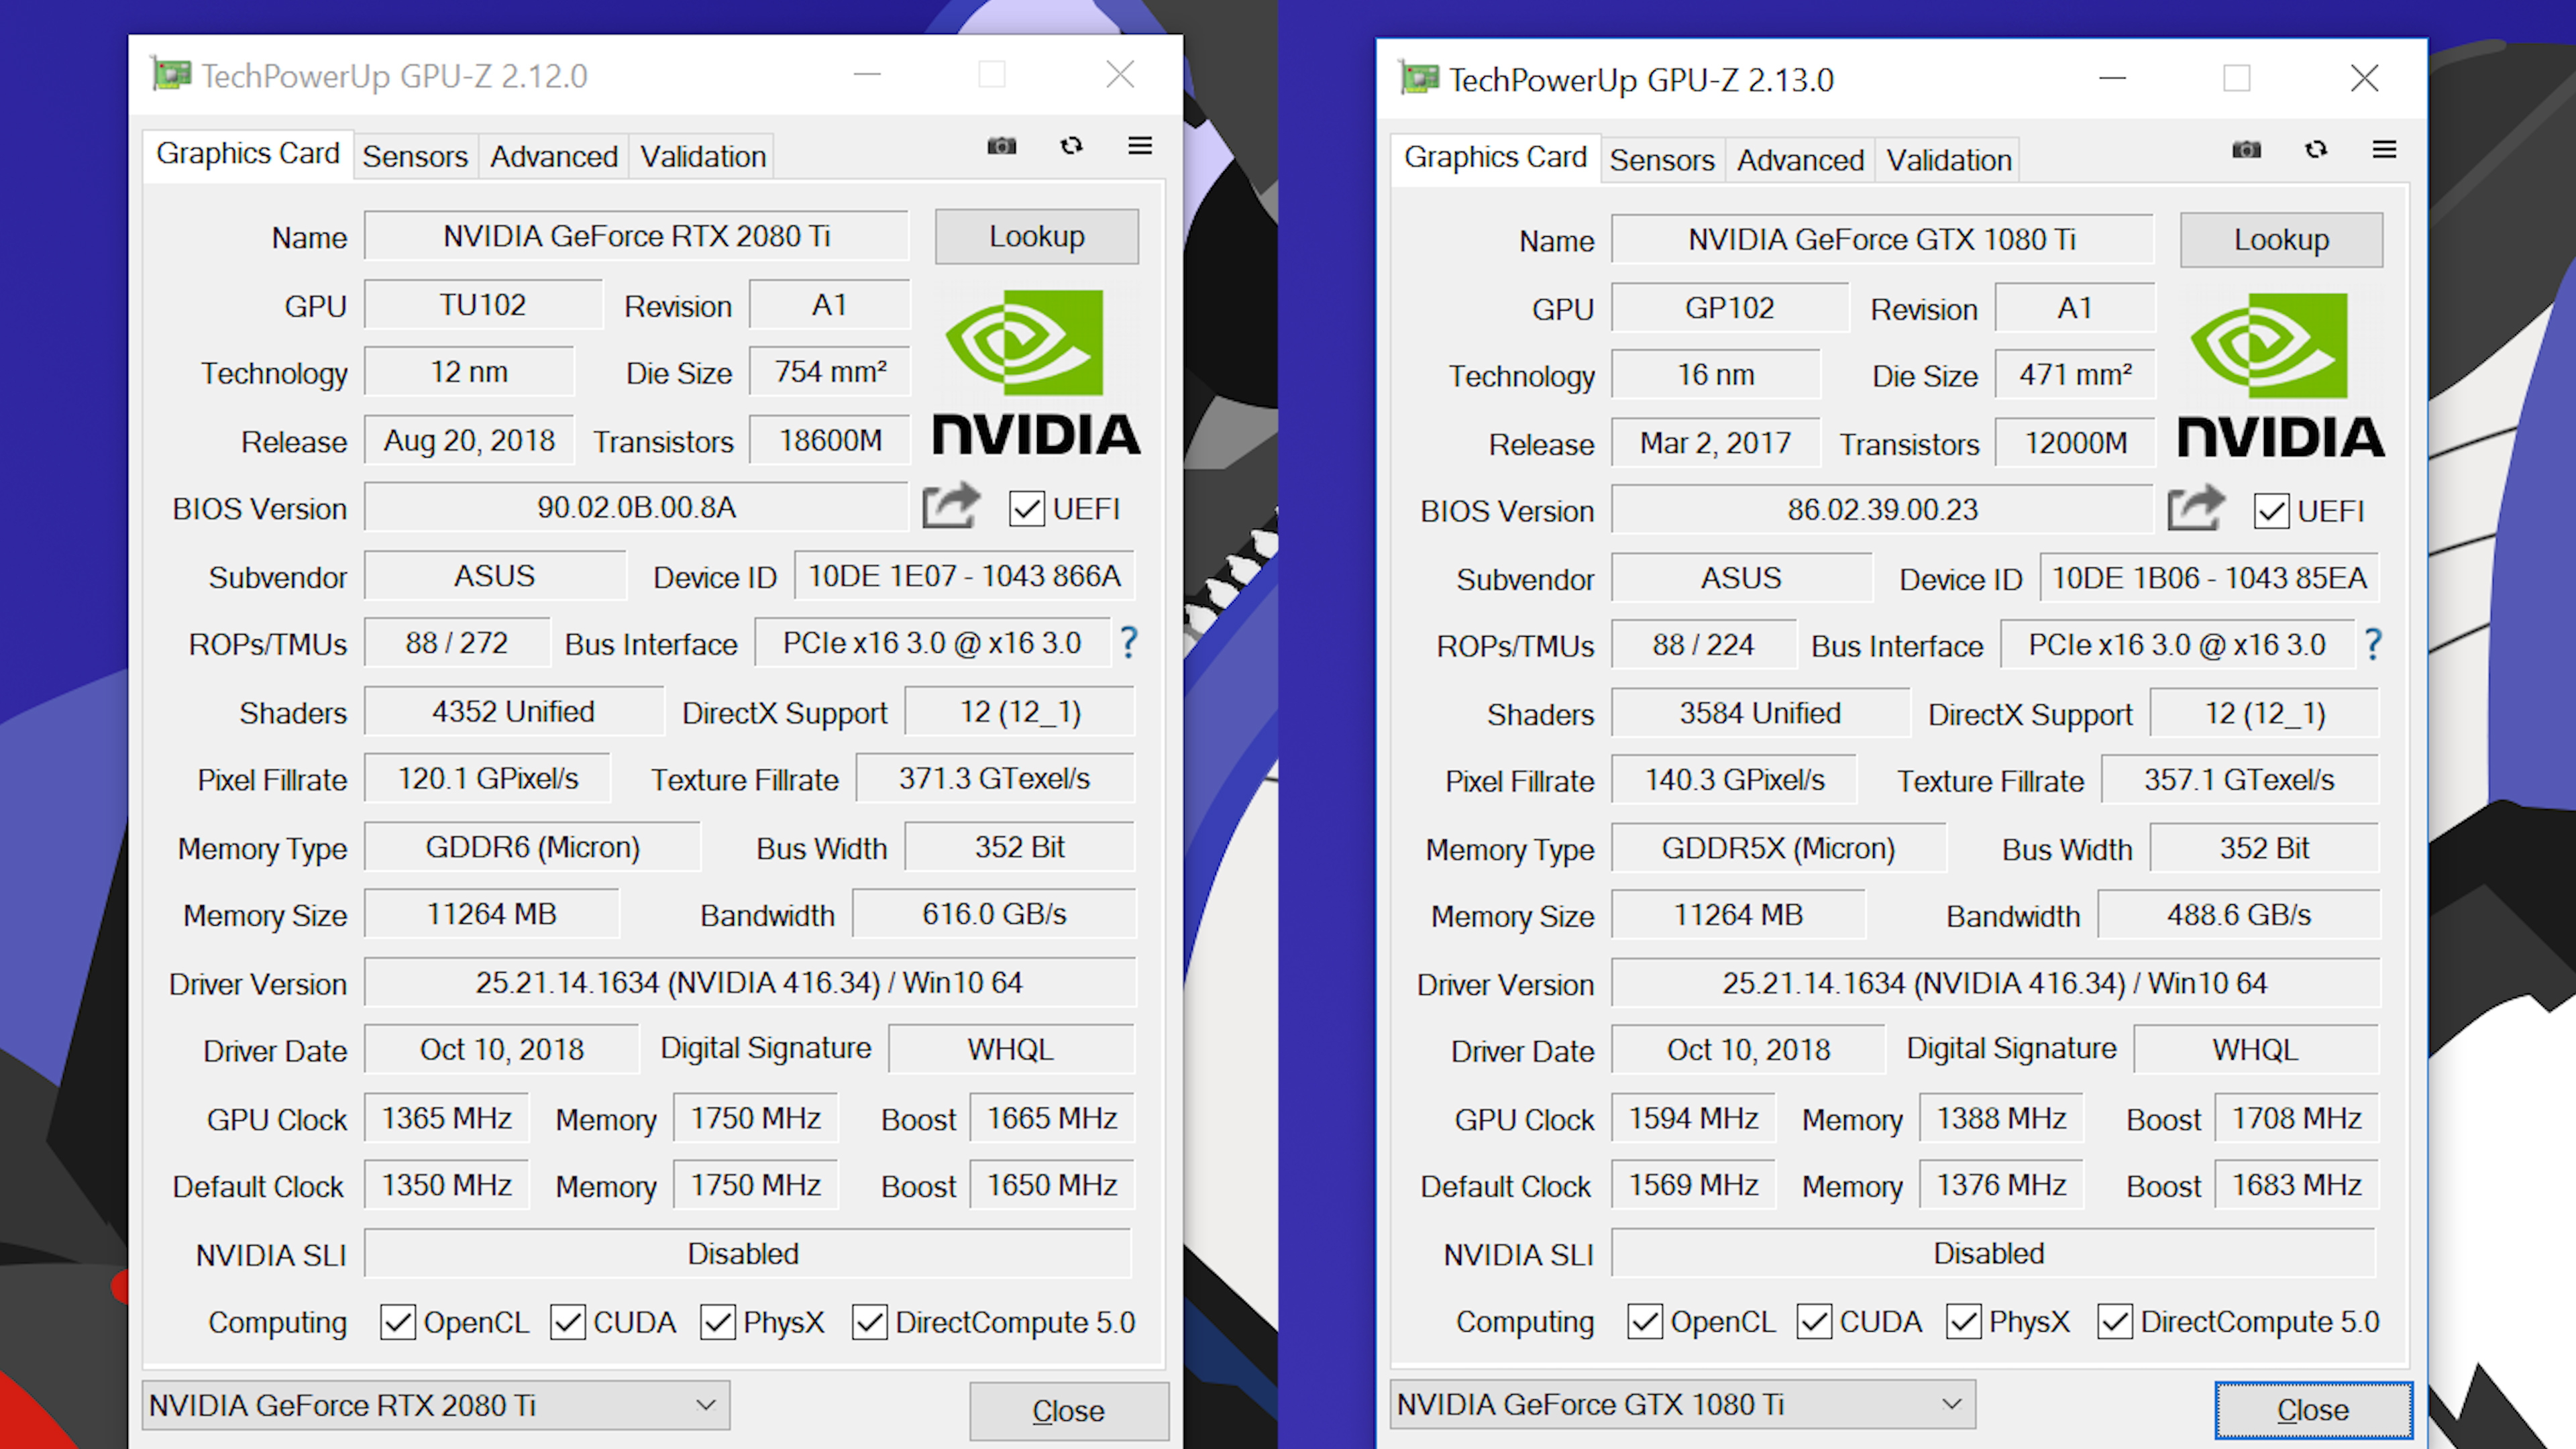Click NVIDIA SLI Disabled field in GTX 1080 Ti window
Viewport: 2576px width, 1449px height.
[1993, 1253]
